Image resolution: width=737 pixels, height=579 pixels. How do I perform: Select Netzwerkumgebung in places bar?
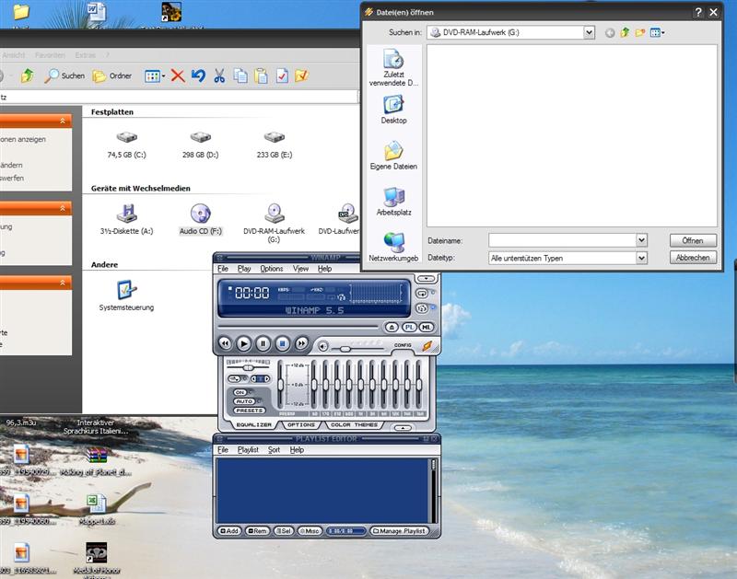point(393,247)
